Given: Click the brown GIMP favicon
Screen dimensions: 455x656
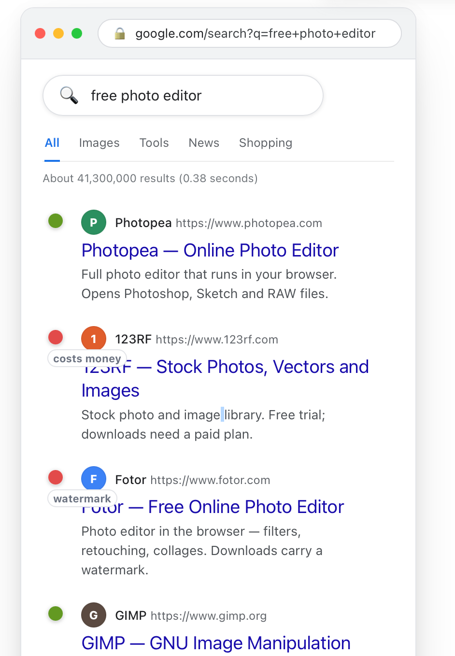Looking at the screenshot, I should [94, 615].
